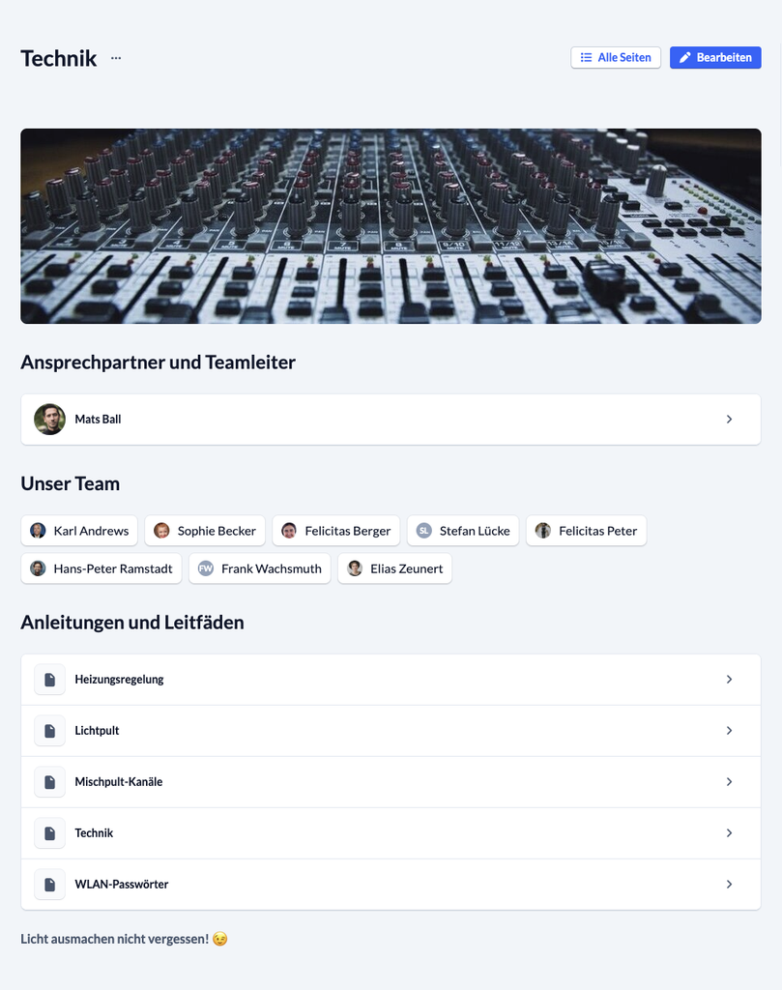Click the Bearbeiten edit button
The height and width of the screenshot is (990, 782).
click(715, 57)
